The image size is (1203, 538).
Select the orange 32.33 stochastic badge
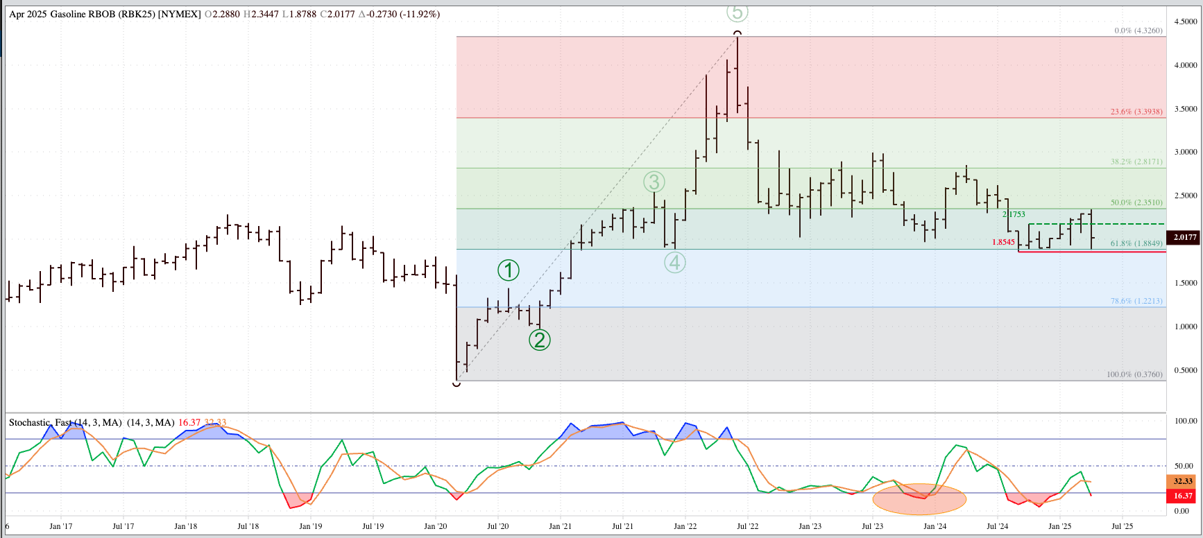[x=1183, y=481]
